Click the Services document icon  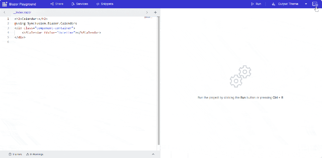tap(73, 4)
